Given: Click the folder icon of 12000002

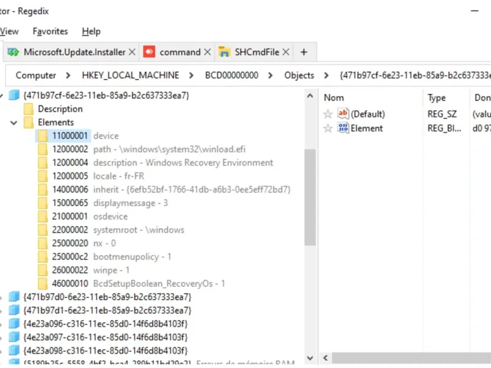Looking at the screenshot, I should [x=42, y=149].
